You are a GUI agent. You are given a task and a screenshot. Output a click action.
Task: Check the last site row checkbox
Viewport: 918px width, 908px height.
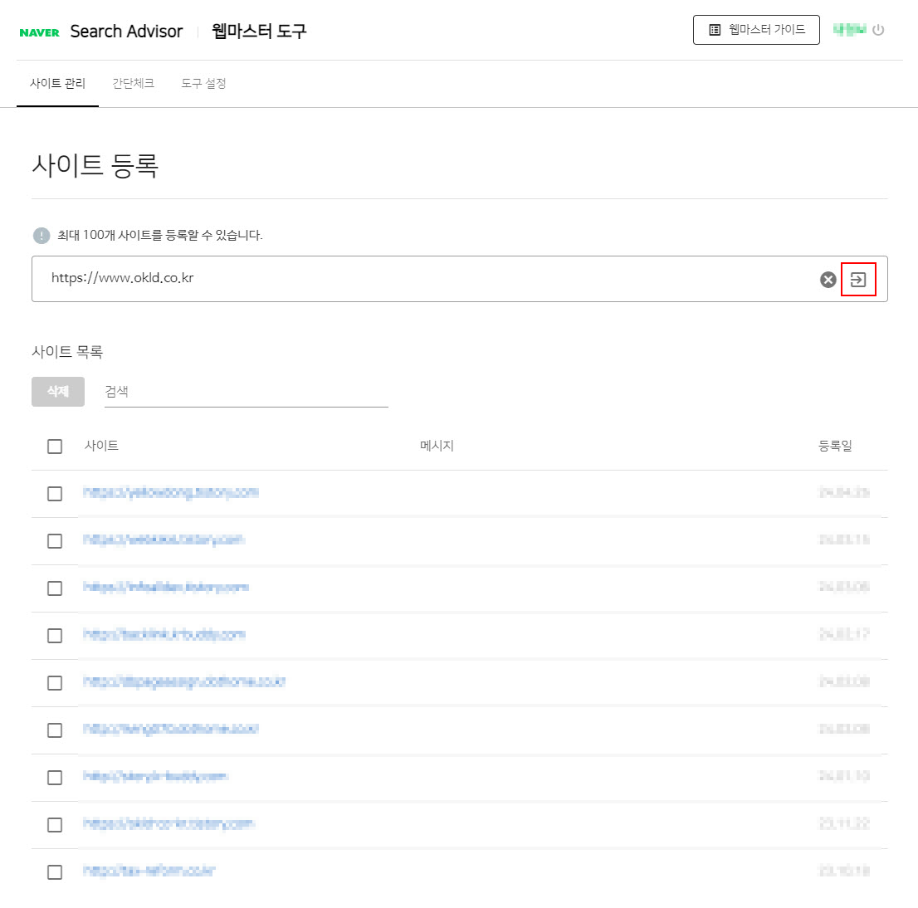tap(55, 872)
